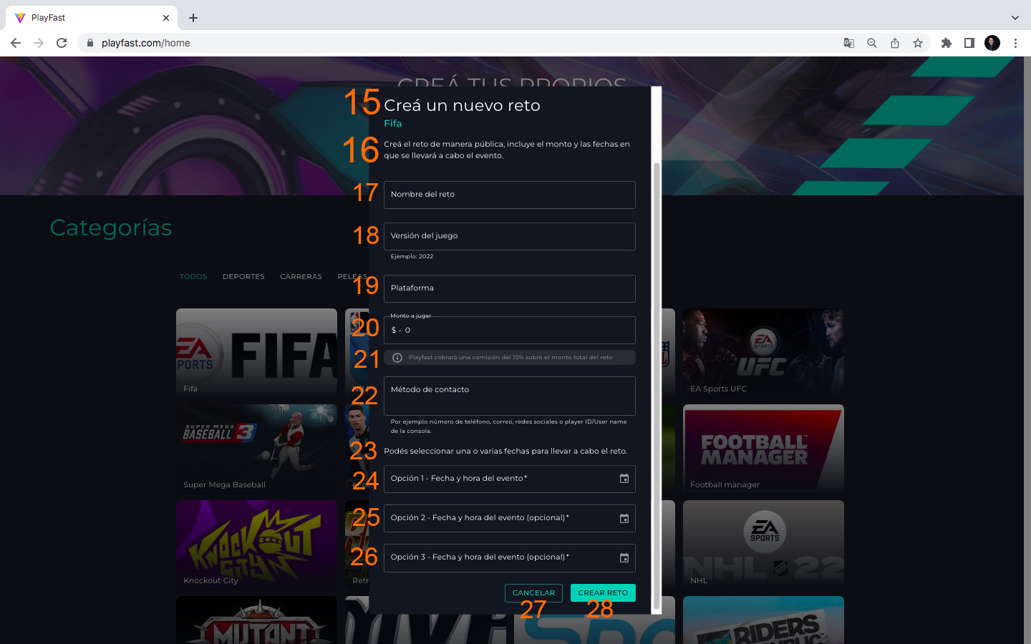Select the Opción 1 fecha y hora field
This screenshot has height=644, width=1031.
click(x=509, y=479)
